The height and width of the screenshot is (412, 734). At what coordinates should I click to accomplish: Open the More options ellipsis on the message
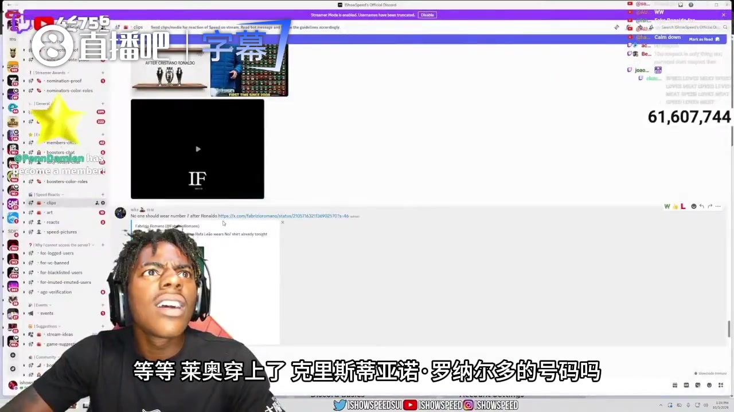tap(718, 206)
